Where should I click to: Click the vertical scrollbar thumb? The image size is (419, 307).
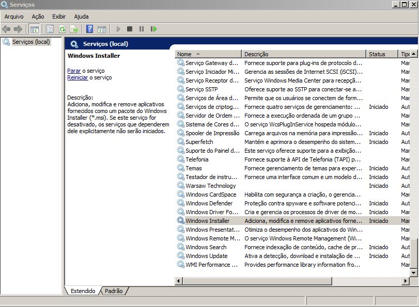click(413, 253)
